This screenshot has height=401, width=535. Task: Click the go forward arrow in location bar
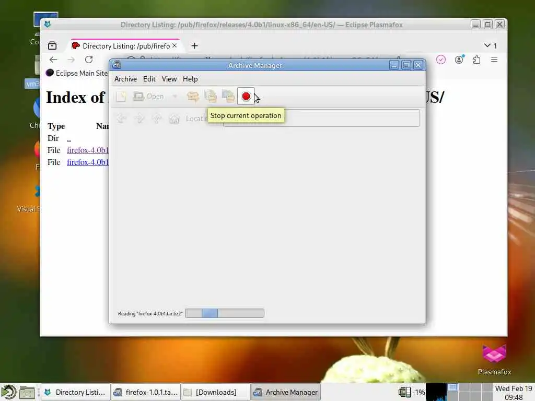[139, 119]
